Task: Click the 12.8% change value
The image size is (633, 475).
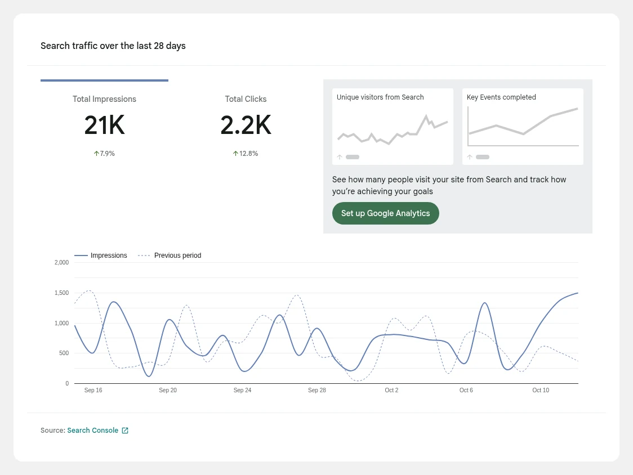Action: (x=249, y=153)
